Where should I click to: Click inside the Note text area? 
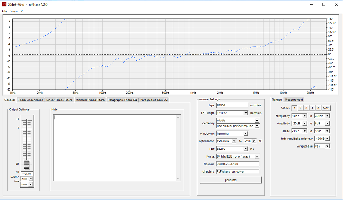[x=114, y=148]
